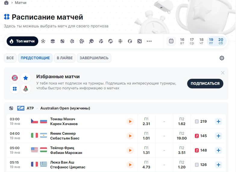
Task: Select the Топ матчи filter
Action: coord(22,41)
